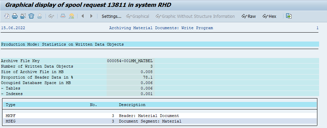Open the Settings... button
The height and width of the screenshot is (128, 327).
pos(111,16)
